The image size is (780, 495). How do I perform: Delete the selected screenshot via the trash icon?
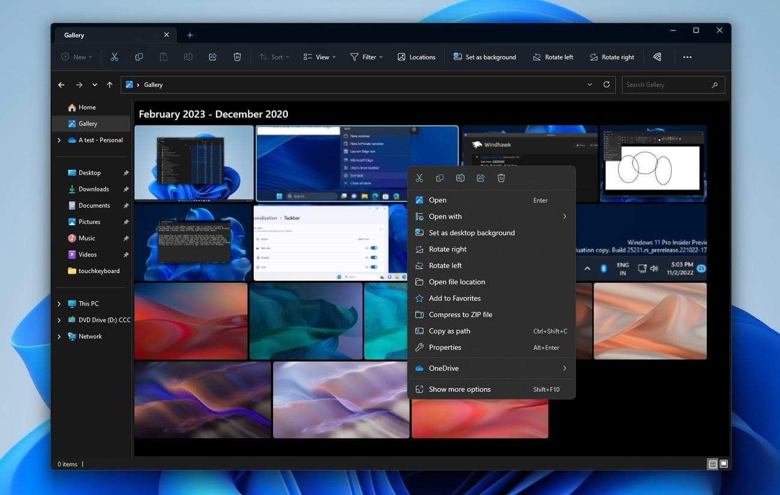[x=237, y=56]
